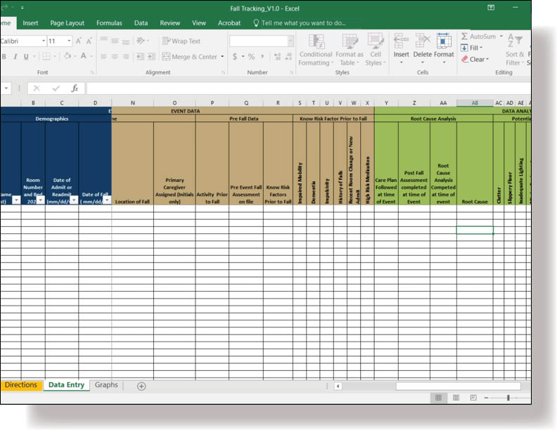Select Bottom Align icon
The height and width of the screenshot is (430, 557).
[x=126, y=41]
